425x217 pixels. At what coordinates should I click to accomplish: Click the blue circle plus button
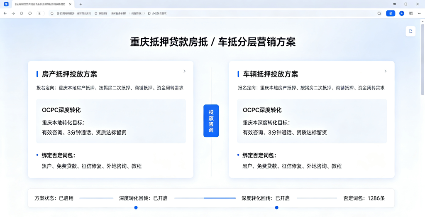pyautogui.click(x=402, y=13)
